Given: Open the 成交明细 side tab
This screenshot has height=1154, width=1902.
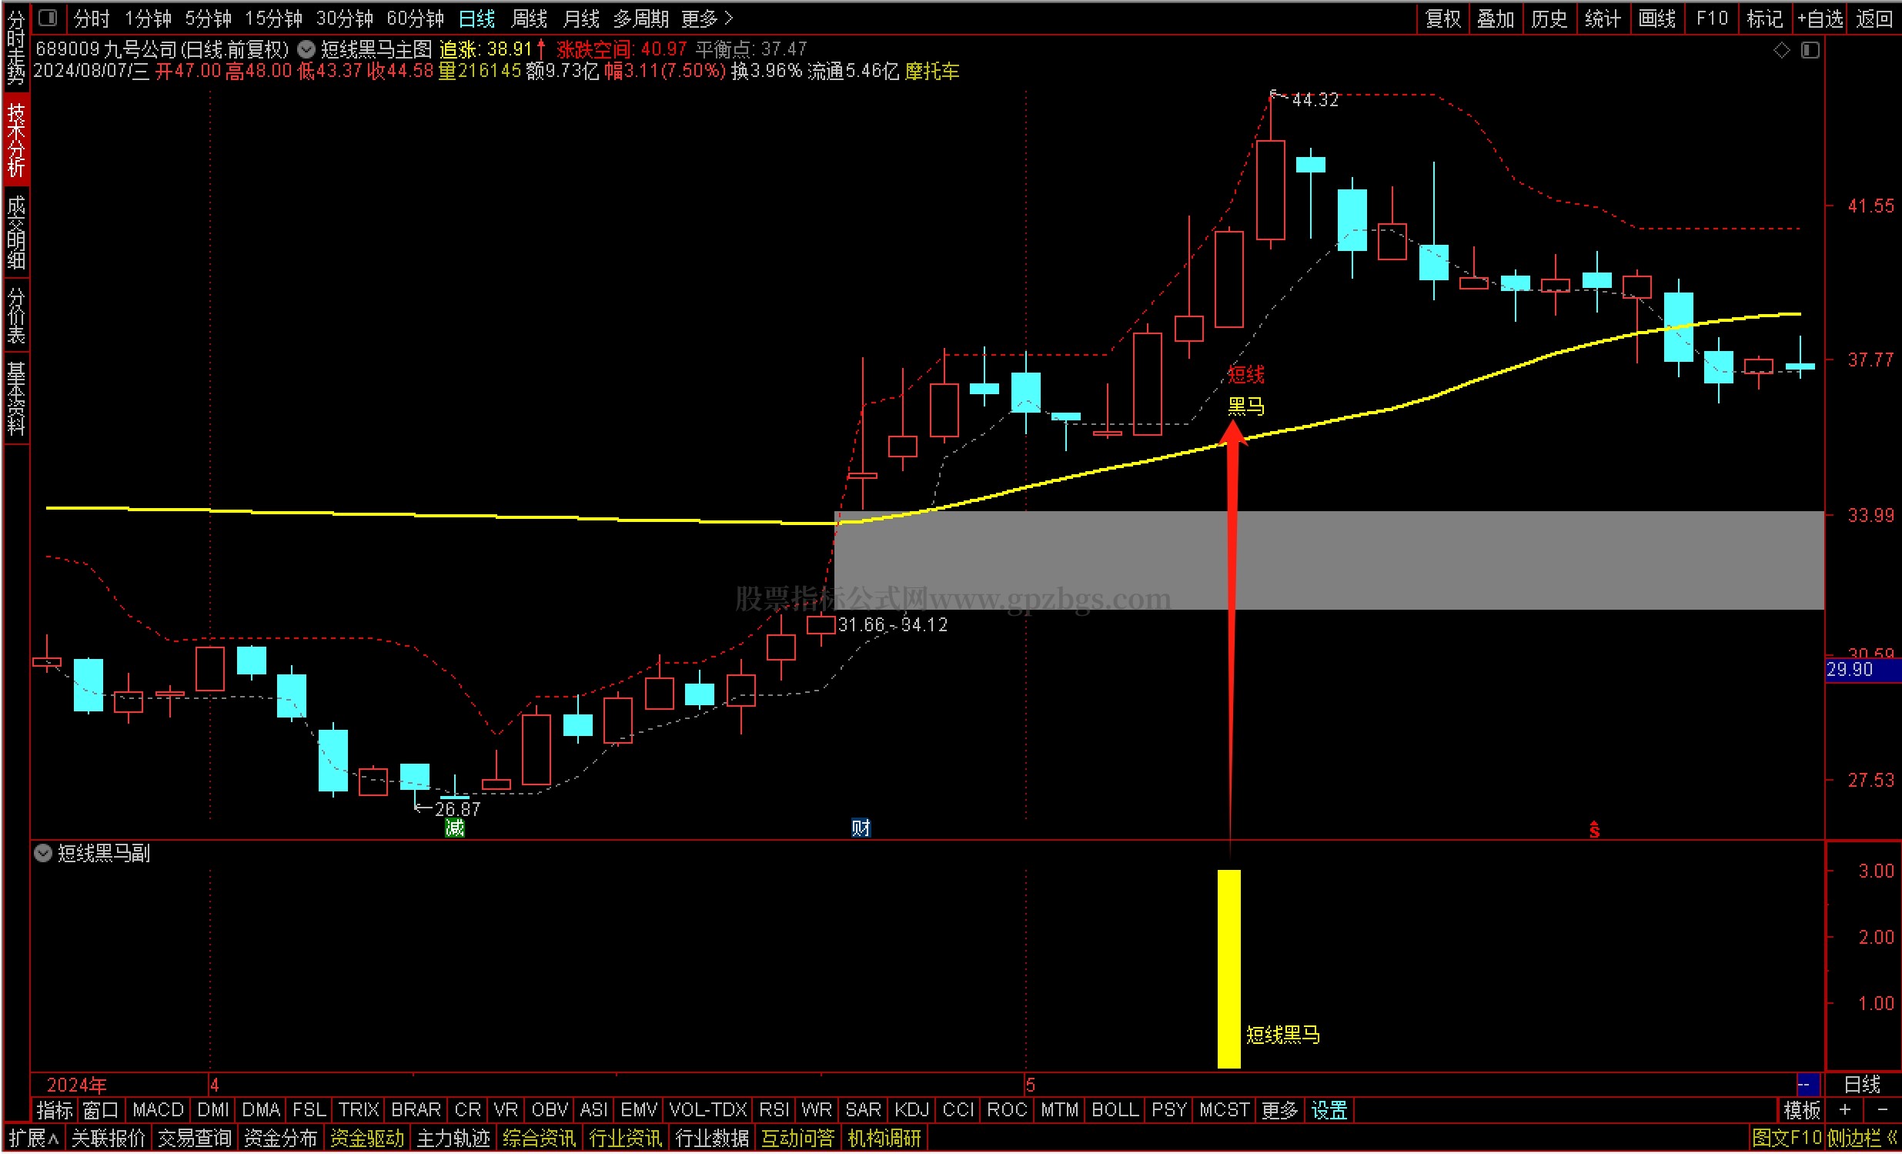Looking at the screenshot, I should [16, 232].
